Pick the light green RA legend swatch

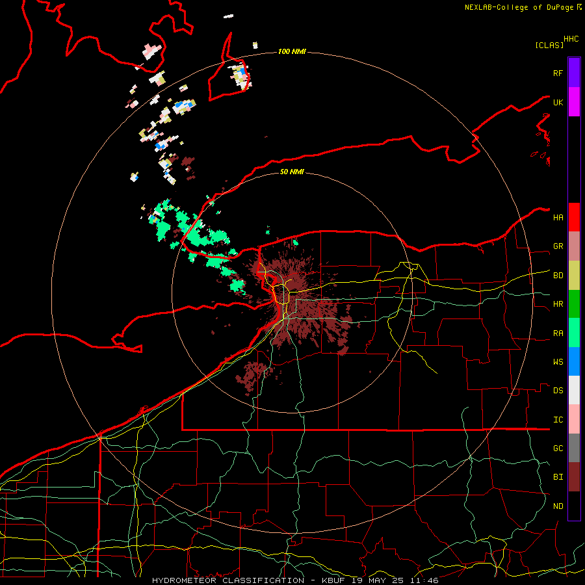point(574,333)
